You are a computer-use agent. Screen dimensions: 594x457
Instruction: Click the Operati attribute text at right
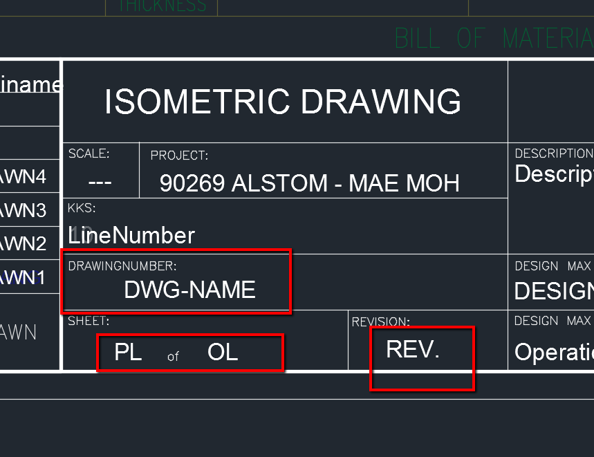click(x=554, y=352)
